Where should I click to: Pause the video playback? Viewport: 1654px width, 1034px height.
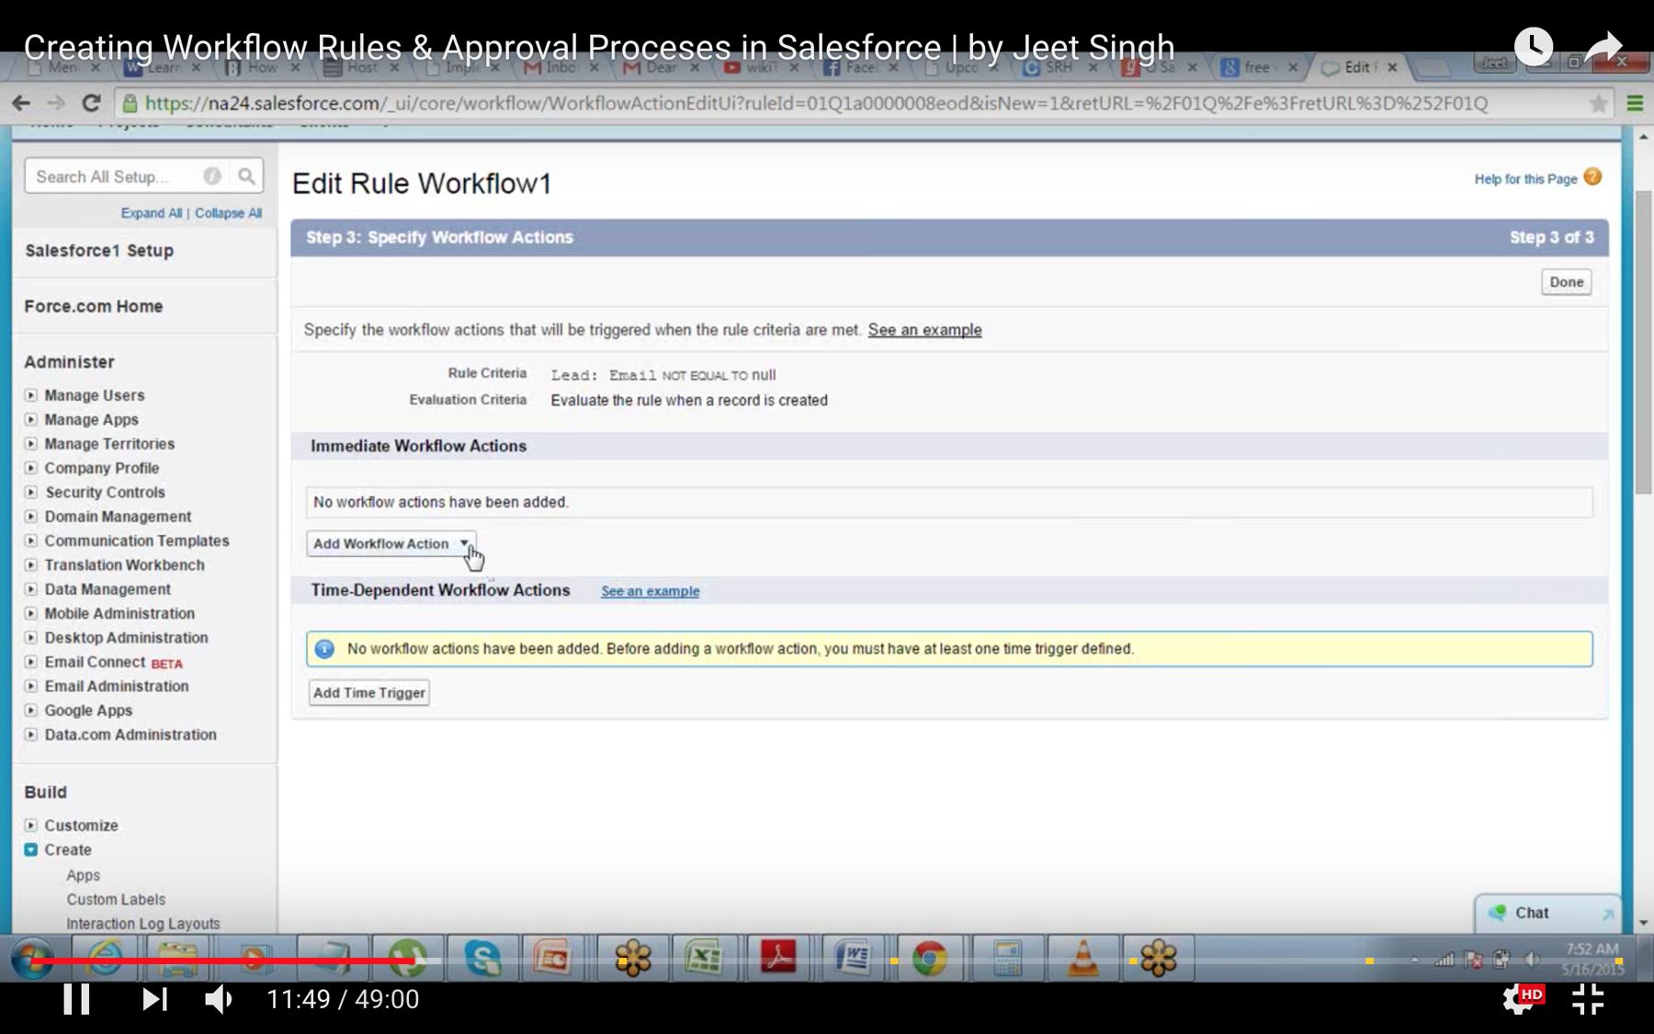point(76,999)
